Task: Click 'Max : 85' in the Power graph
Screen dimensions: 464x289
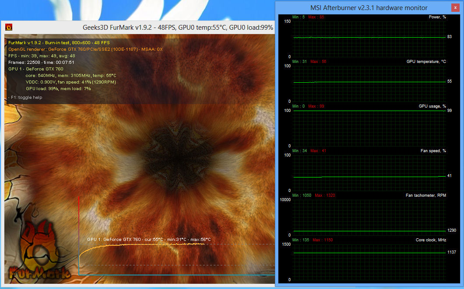Action: tap(316, 17)
